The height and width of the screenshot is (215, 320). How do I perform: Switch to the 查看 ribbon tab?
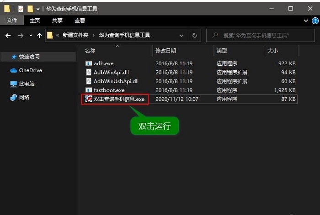(x=80, y=21)
